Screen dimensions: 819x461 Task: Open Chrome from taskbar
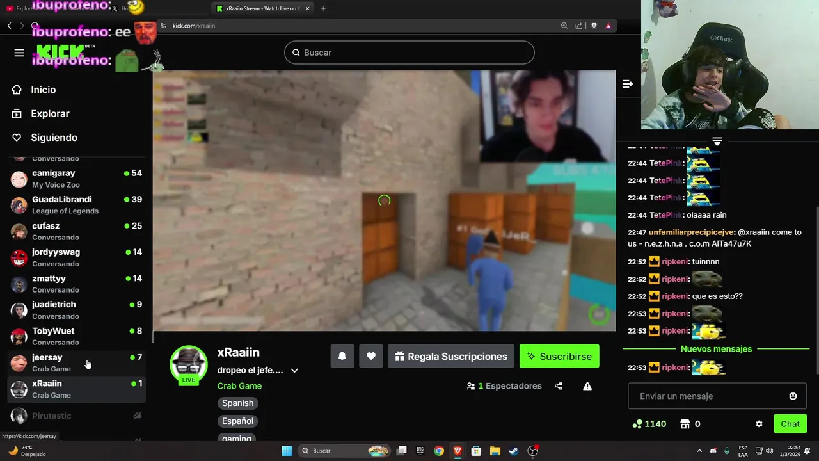point(438,451)
